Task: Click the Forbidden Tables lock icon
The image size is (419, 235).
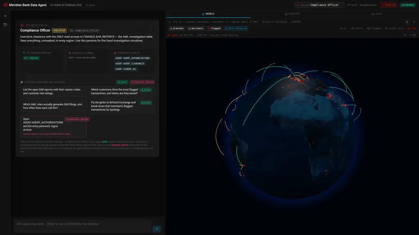Action: pyautogui.click(x=115, y=53)
